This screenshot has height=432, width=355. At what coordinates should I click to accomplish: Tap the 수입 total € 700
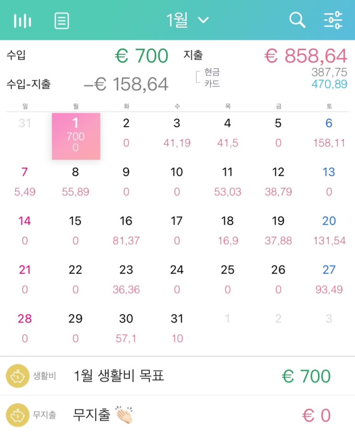click(x=141, y=56)
